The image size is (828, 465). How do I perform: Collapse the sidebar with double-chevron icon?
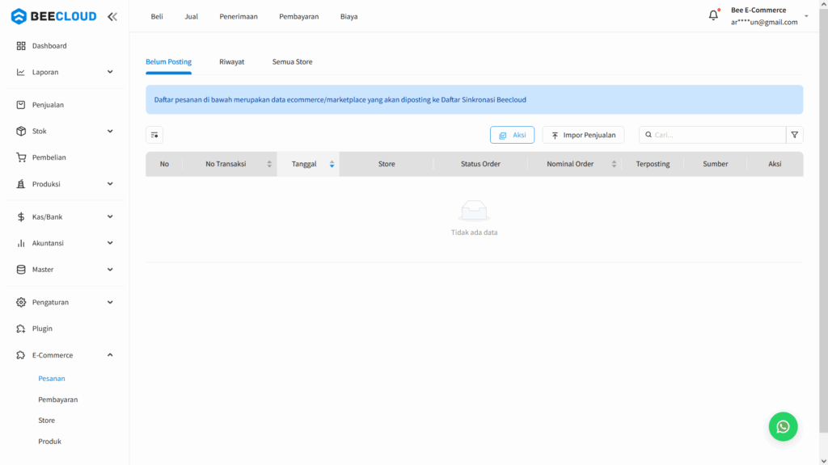(112, 16)
